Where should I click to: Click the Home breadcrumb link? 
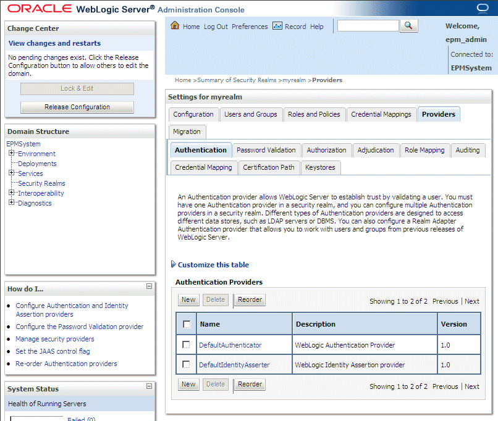(x=183, y=80)
